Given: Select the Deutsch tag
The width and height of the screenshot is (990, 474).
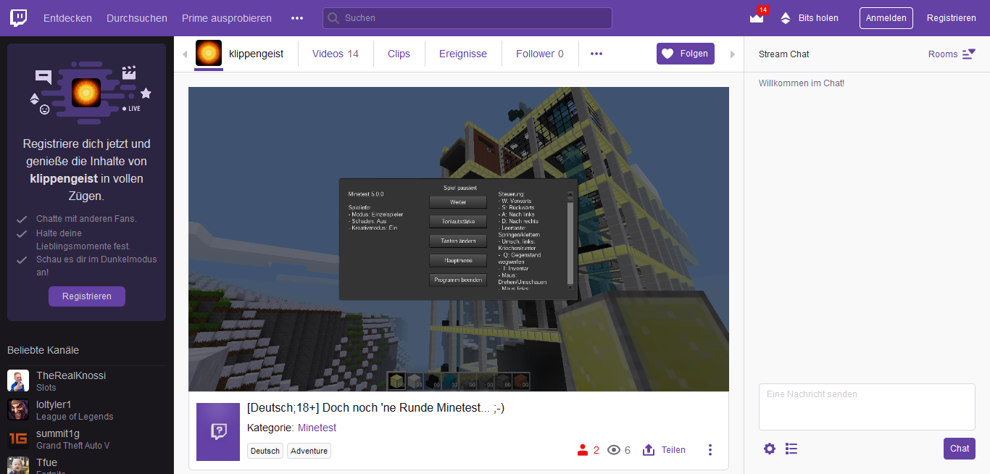Looking at the screenshot, I should tap(265, 451).
